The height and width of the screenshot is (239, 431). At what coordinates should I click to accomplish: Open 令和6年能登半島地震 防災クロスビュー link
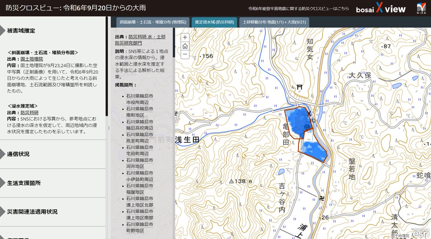(x=298, y=9)
